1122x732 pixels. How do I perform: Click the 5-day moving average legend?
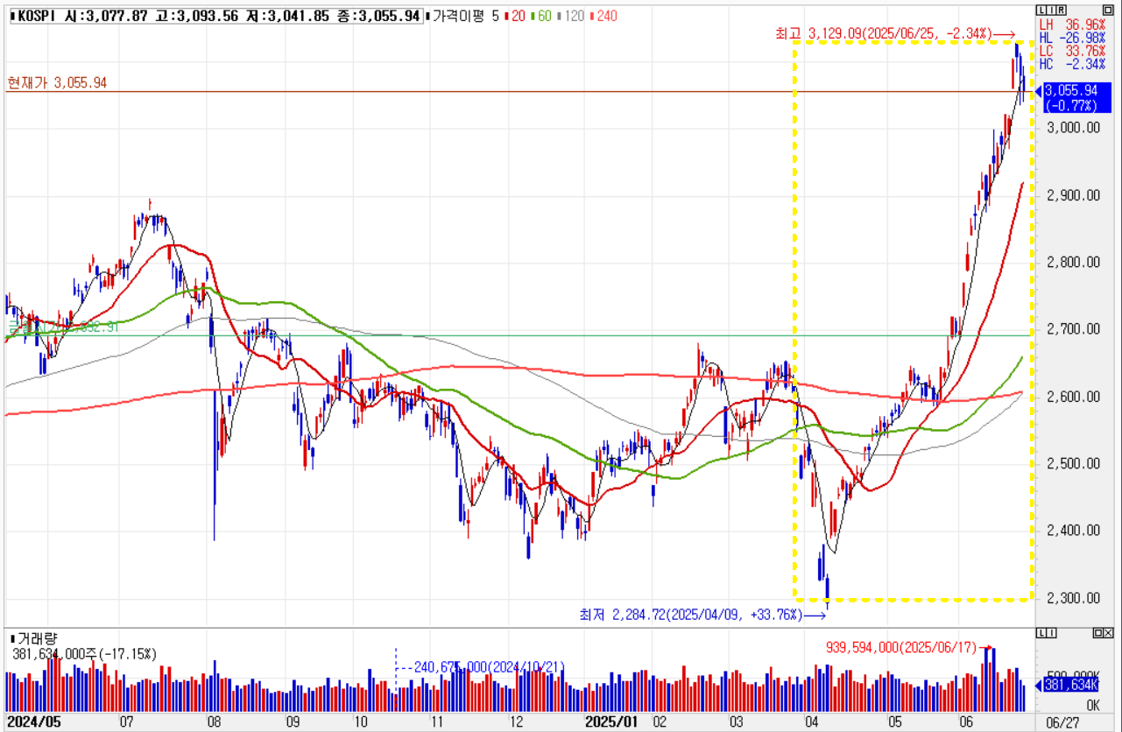(x=496, y=17)
